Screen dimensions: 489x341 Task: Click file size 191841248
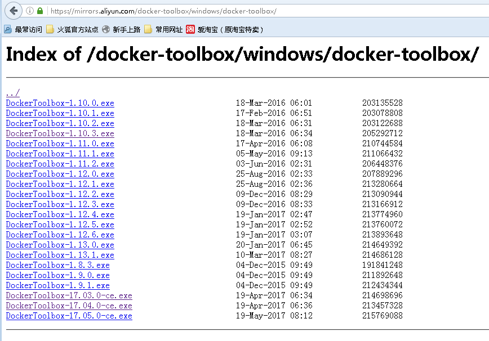coord(383,264)
